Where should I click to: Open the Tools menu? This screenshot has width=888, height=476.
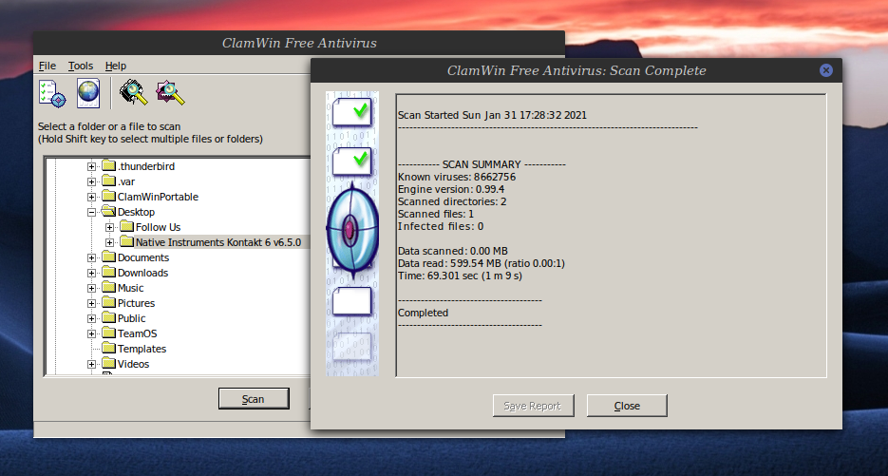coord(81,66)
